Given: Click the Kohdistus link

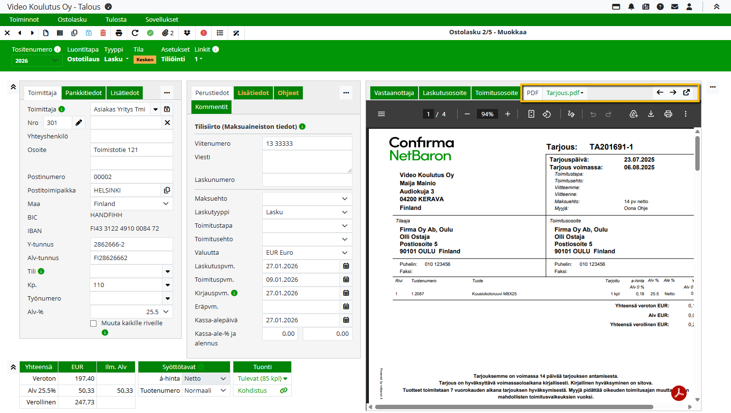Looking at the screenshot, I should tap(252, 391).
